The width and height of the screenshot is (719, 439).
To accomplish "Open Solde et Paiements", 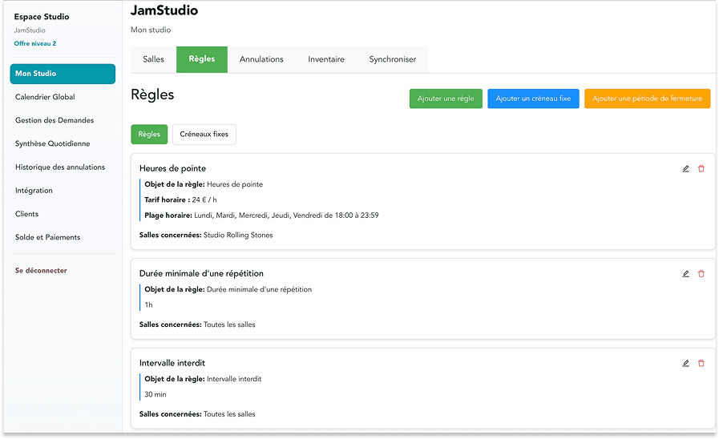I will point(47,237).
